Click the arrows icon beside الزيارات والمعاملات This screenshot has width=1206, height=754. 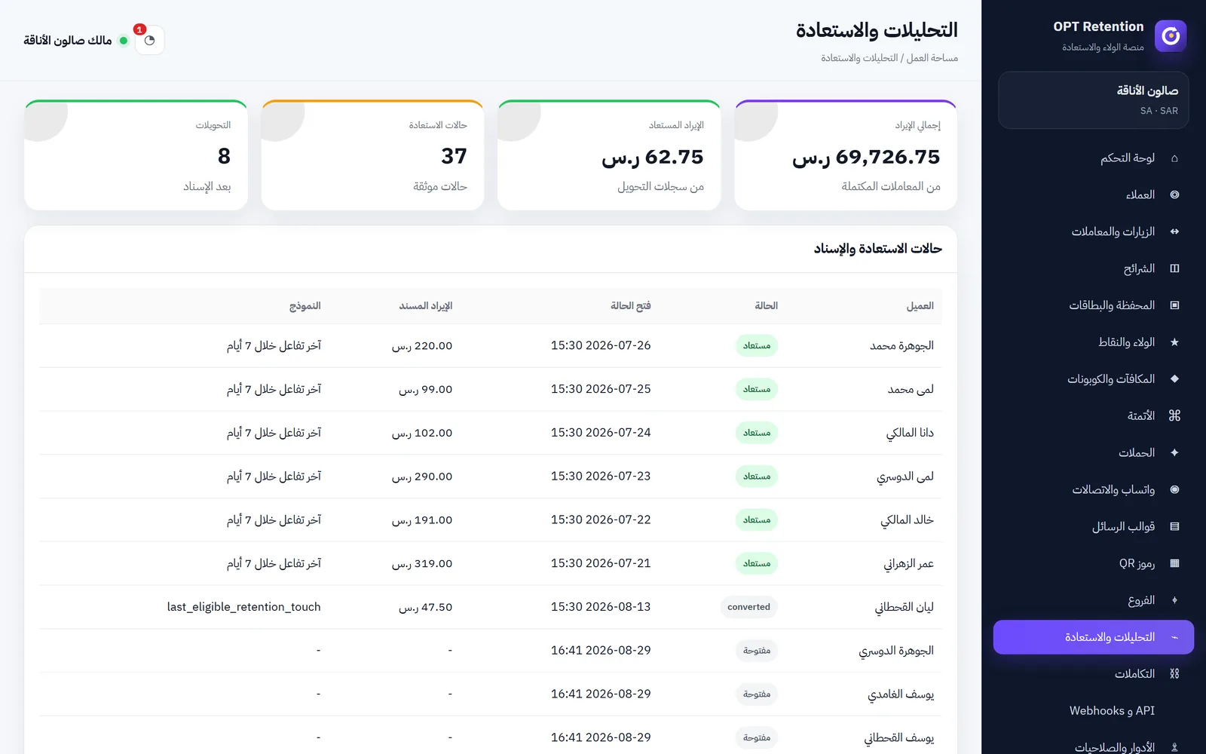click(x=1174, y=231)
